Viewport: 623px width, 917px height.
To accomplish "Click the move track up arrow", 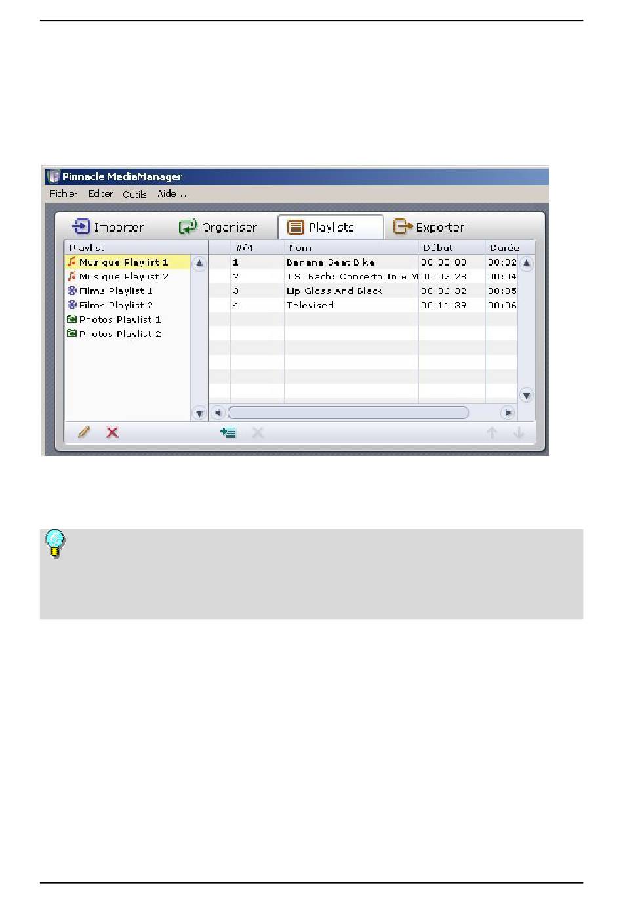I will coord(492,432).
